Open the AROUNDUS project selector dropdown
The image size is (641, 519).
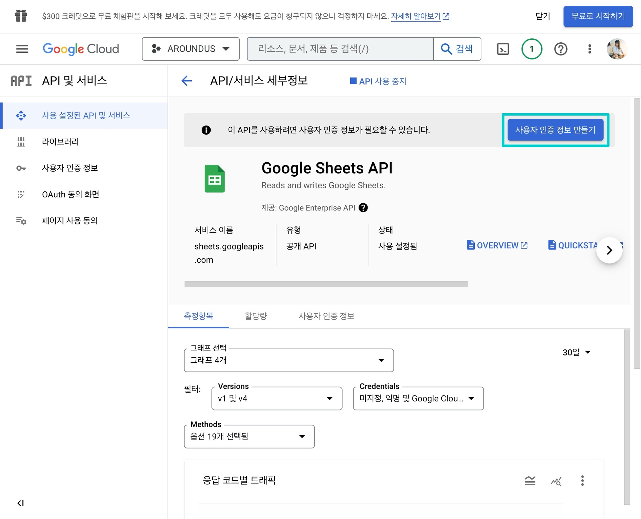coord(191,49)
